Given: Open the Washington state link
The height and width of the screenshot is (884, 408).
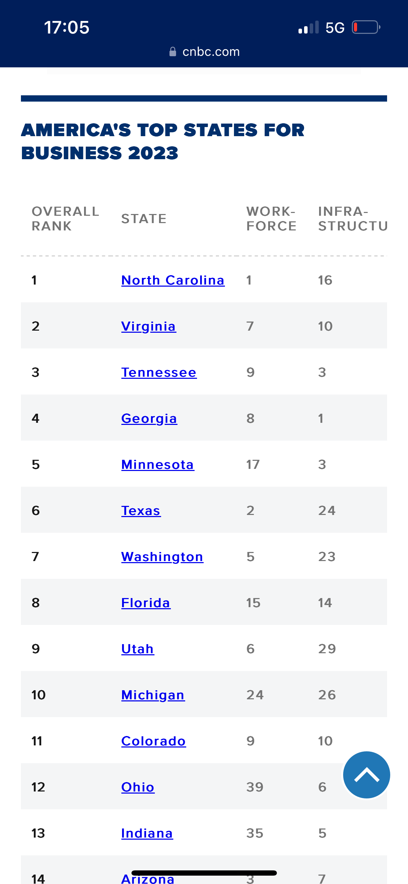Looking at the screenshot, I should (x=162, y=557).
